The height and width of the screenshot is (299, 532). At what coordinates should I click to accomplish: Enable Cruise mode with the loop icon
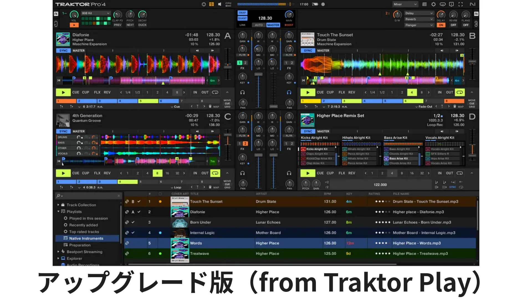443,4
